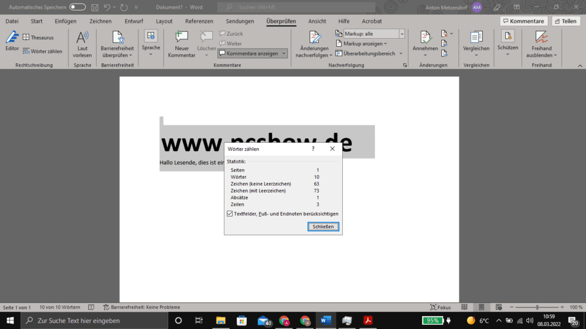Switch to the Referenzen tab

(199, 21)
